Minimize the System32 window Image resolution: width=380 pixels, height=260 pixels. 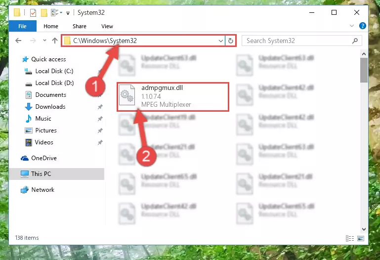[x=312, y=12]
